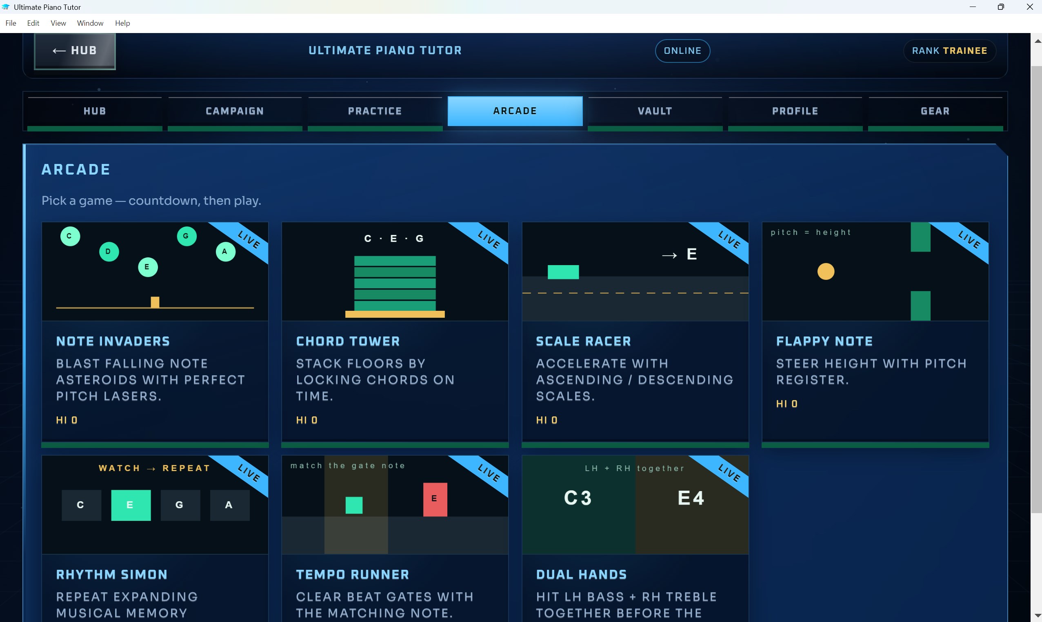Click the A asteroid in Note Invaders

226,252
